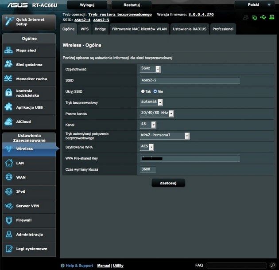Open Mapa sieci network map icon
The image size is (279, 270).
tap(8, 50)
